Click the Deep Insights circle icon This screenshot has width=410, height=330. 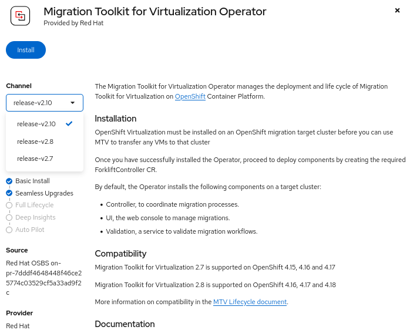pos(9,218)
